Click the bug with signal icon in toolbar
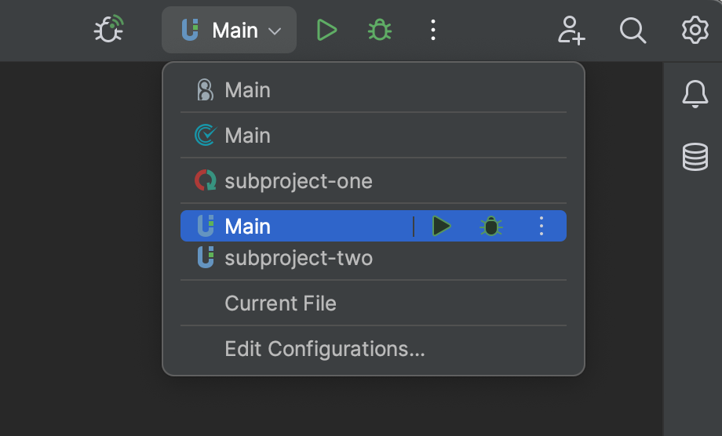Viewport: 722px width, 436px height. coord(109,31)
